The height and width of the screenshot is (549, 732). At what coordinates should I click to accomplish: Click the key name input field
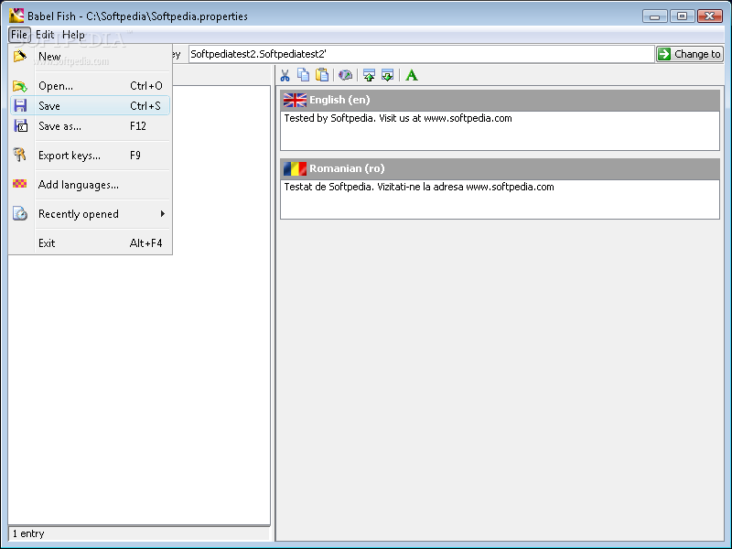click(421, 54)
